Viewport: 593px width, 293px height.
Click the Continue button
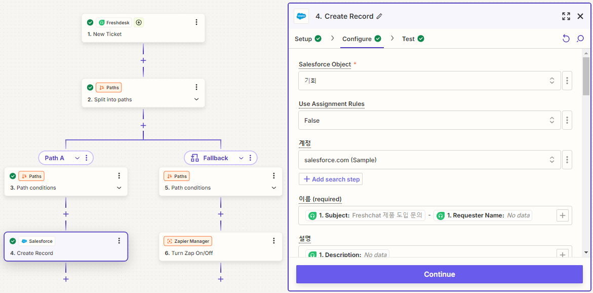pos(439,274)
